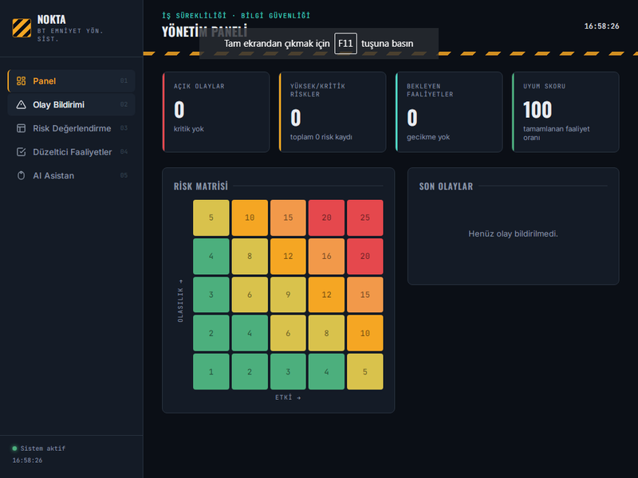This screenshot has width=638, height=478.
Task: Click the yellow cell 8 in second row
Action: point(250,256)
